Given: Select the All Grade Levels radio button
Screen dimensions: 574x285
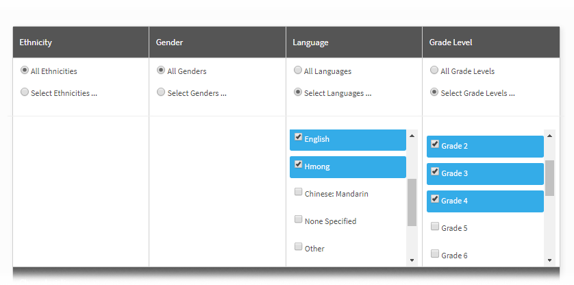Looking at the screenshot, I should [x=434, y=71].
